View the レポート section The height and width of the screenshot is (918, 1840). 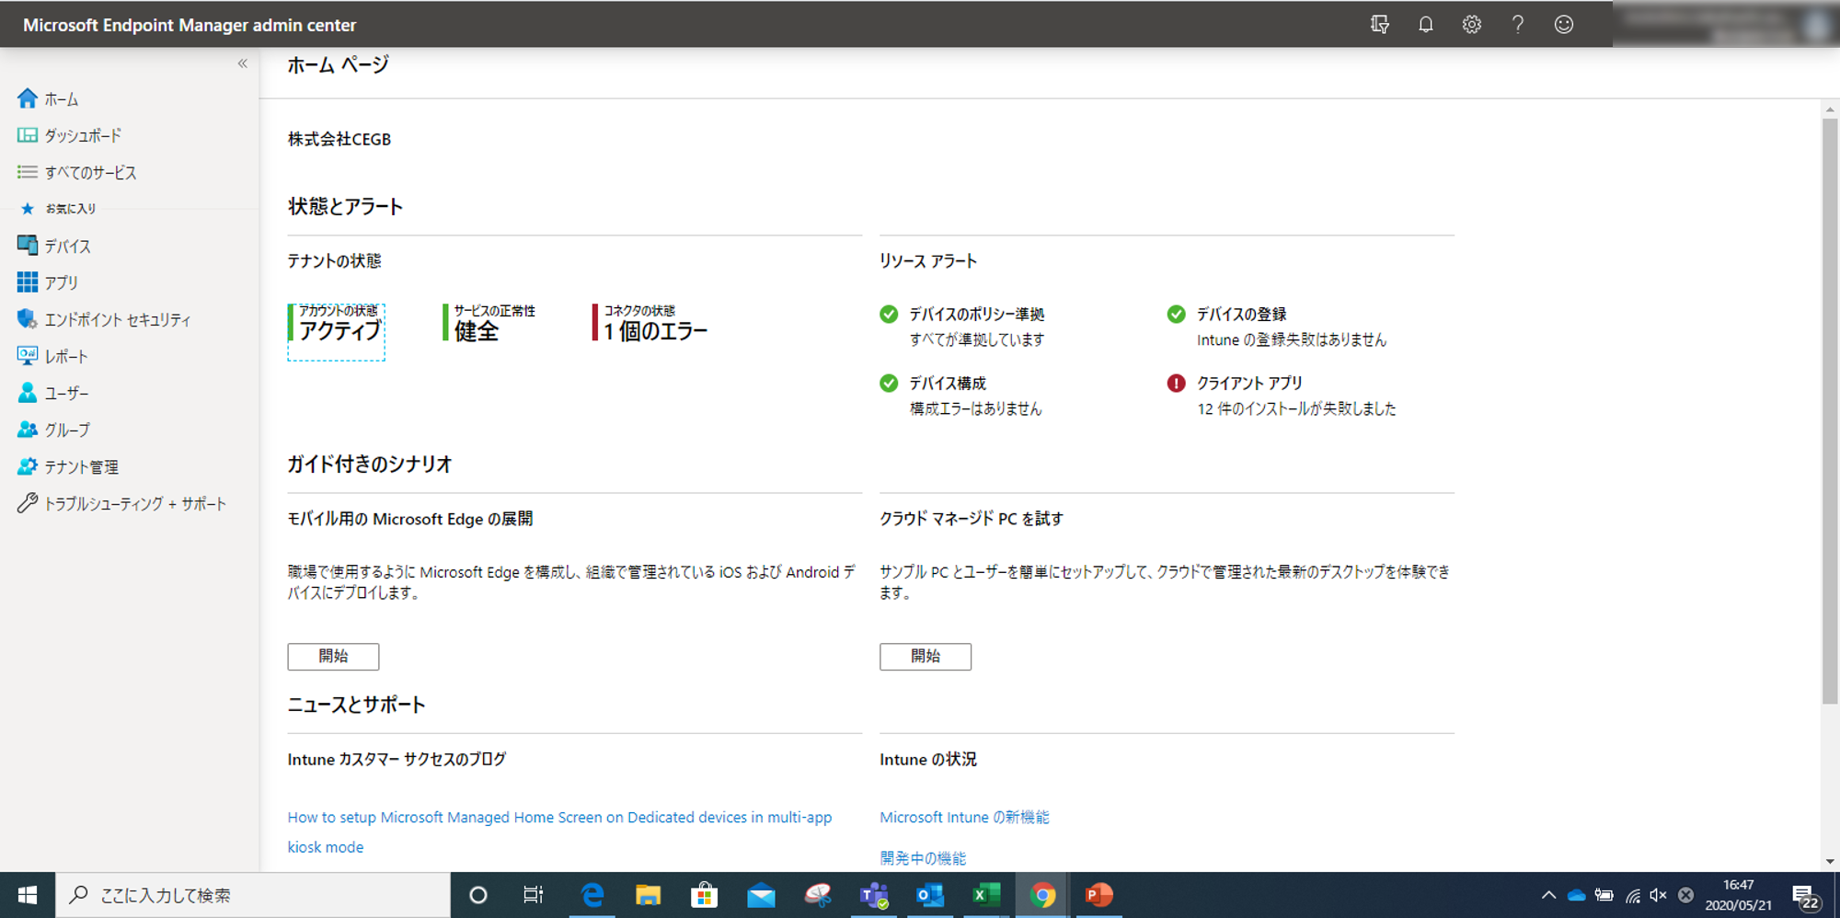(x=67, y=356)
